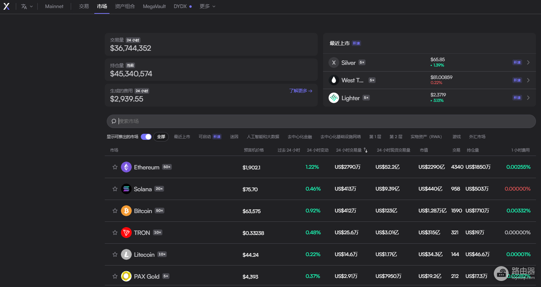Open the West T... row chevron arrow

pyautogui.click(x=528, y=80)
